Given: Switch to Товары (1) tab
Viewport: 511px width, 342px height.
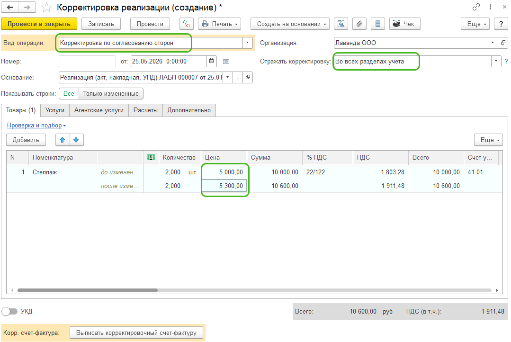Looking at the screenshot, I should (x=21, y=110).
